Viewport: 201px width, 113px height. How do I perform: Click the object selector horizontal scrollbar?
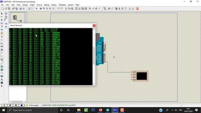(x=18, y=102)
